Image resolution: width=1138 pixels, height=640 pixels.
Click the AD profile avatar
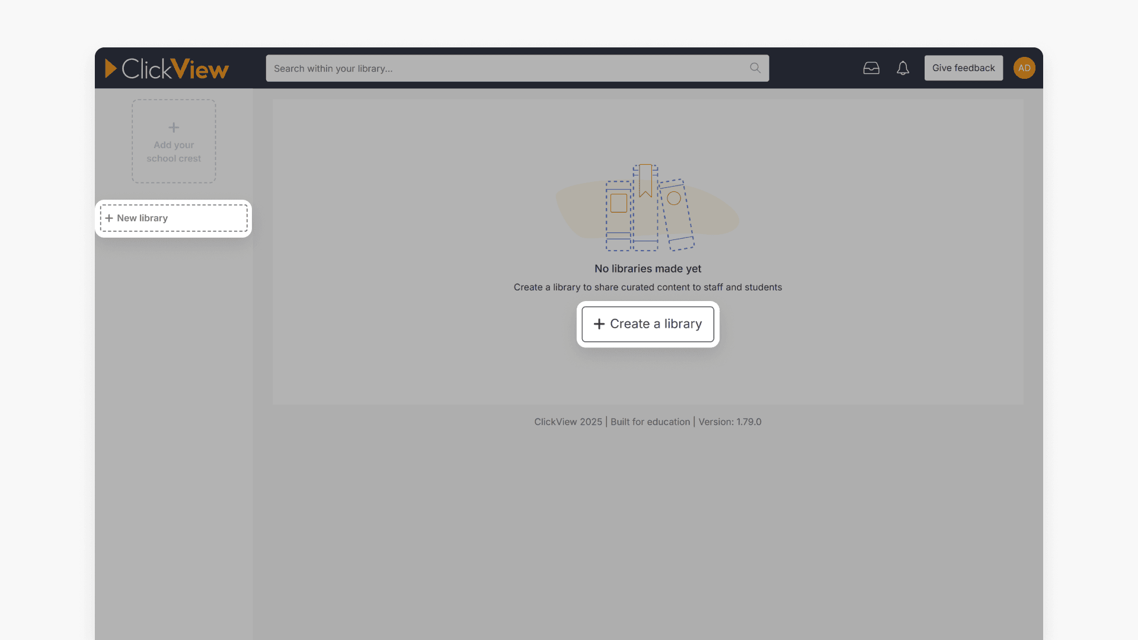1024,68
